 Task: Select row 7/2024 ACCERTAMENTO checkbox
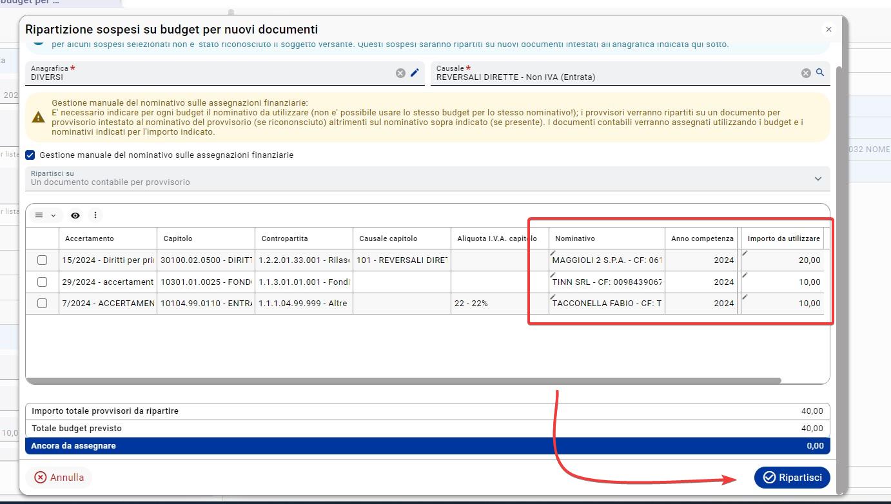point(43,304)
